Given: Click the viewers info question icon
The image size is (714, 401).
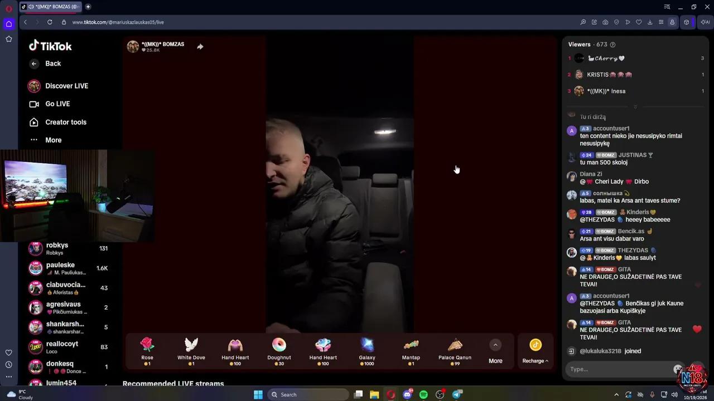Looking at the screenshot, I should point(613,45).
